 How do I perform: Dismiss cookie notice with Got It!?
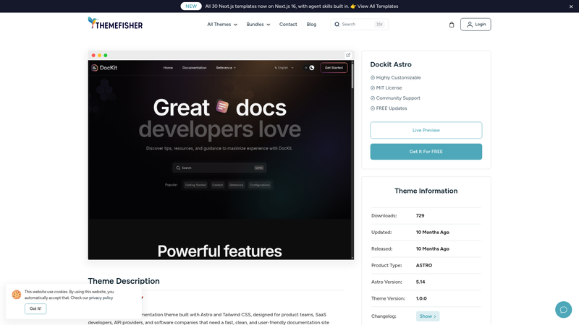(x=35, y=308)
